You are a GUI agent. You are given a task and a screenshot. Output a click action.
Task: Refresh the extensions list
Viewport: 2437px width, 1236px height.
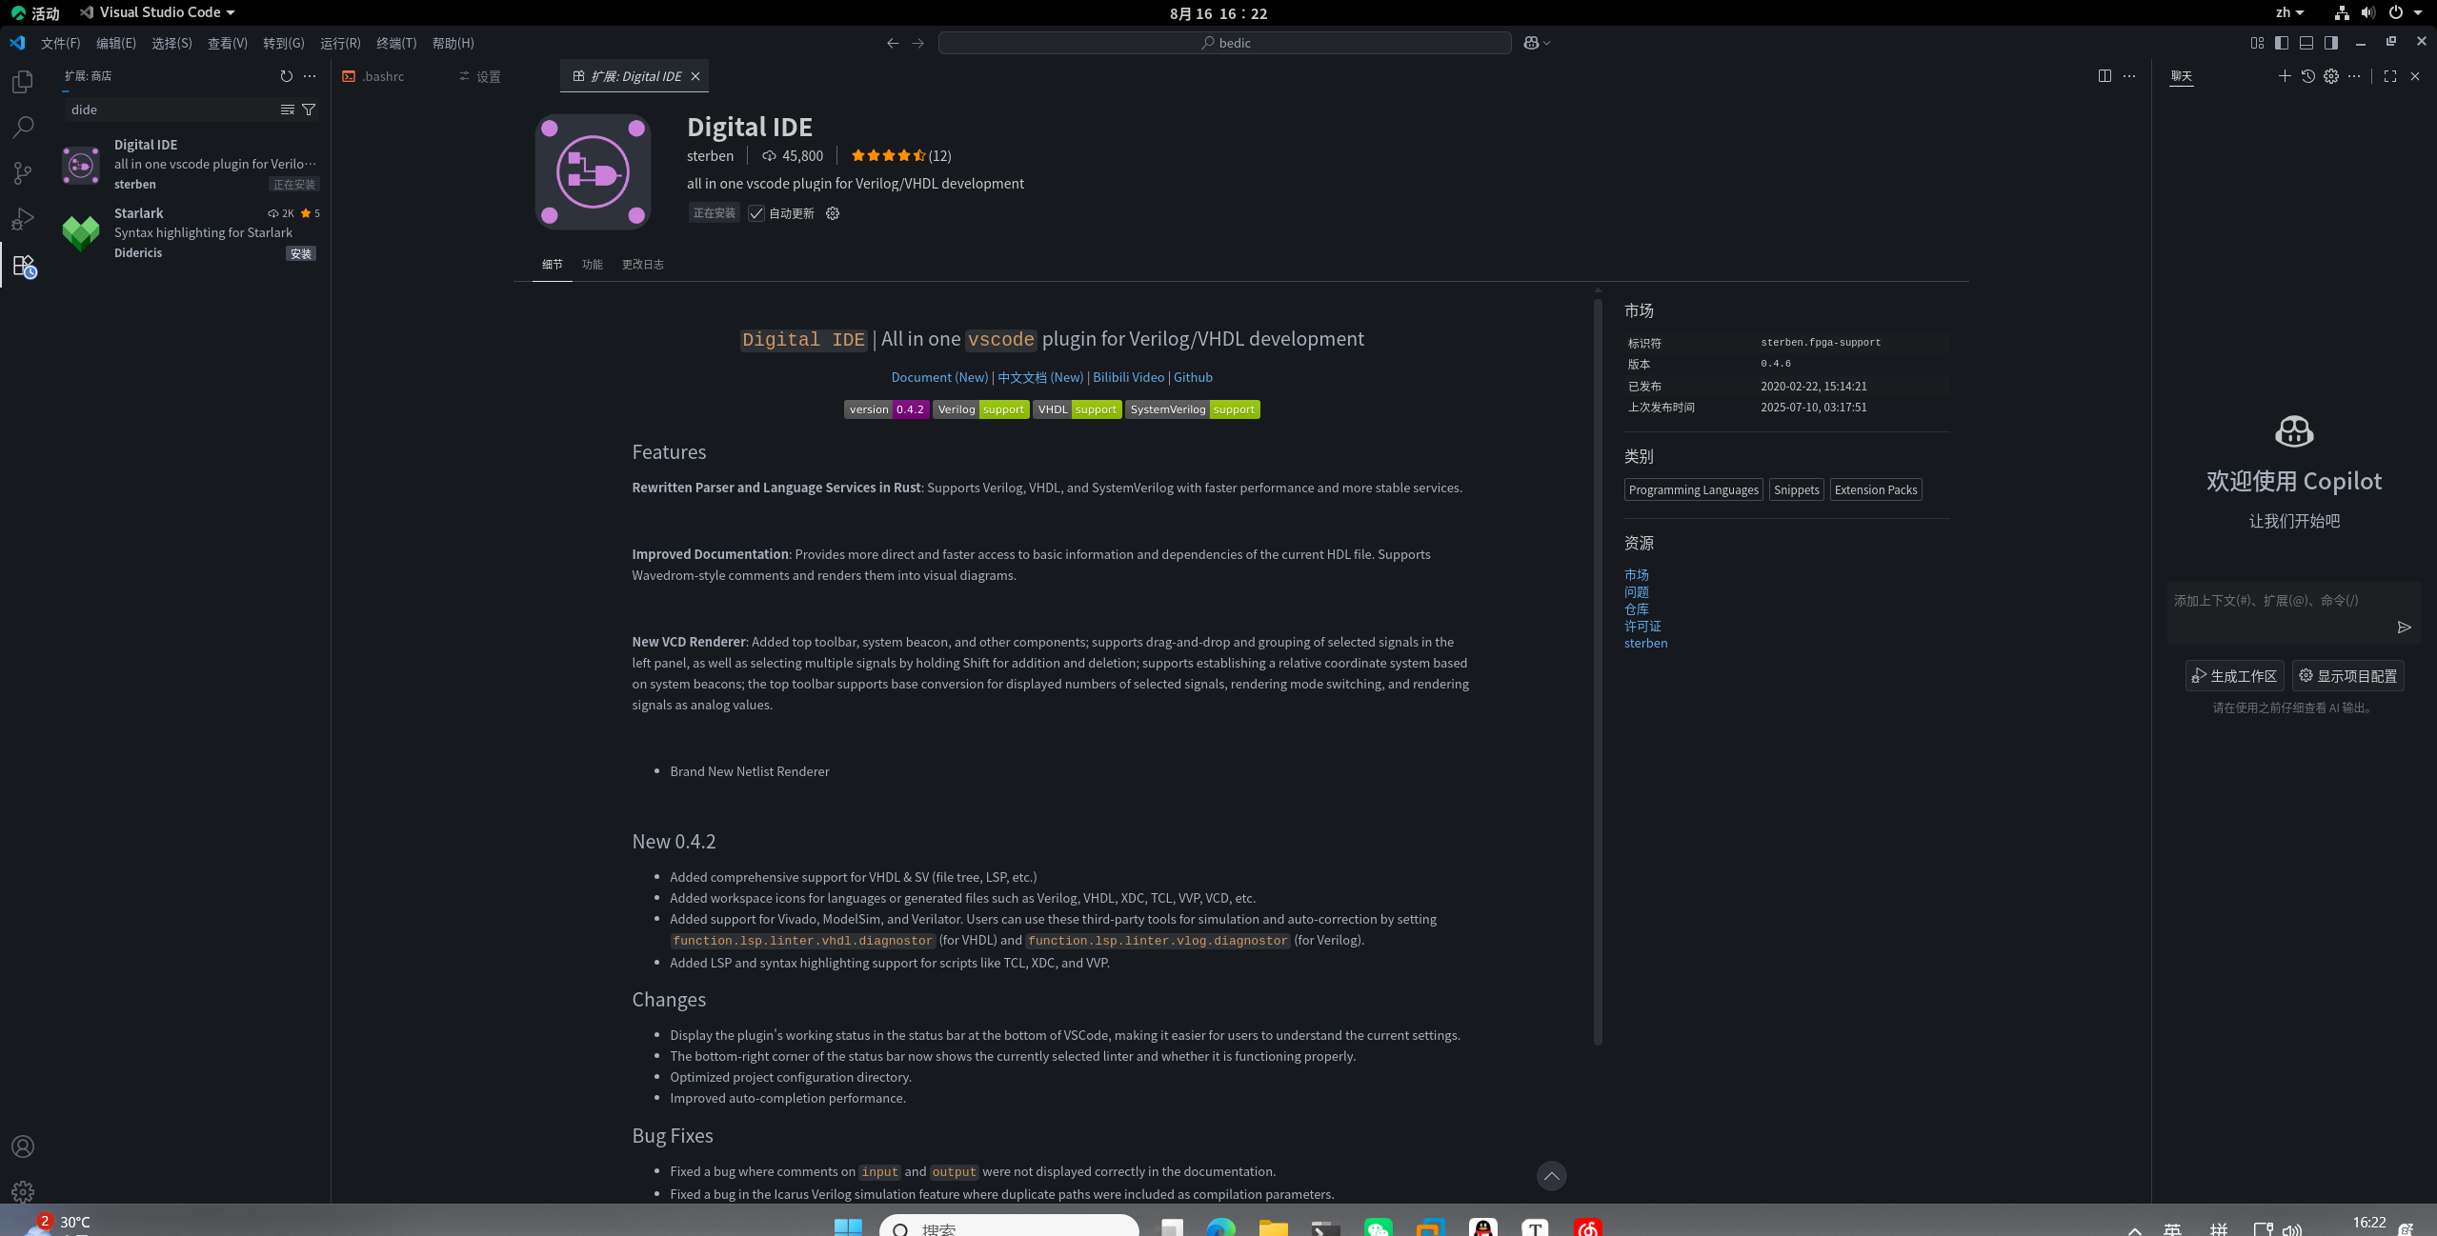(x=286, y=76)
